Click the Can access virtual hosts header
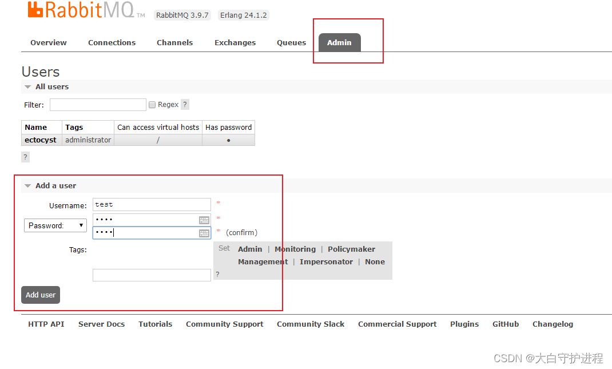This screenshot has width=612, height=369. point(158,128)
